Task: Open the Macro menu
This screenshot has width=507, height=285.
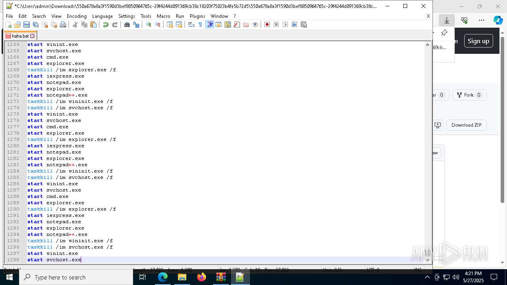Action: point(163,16)
